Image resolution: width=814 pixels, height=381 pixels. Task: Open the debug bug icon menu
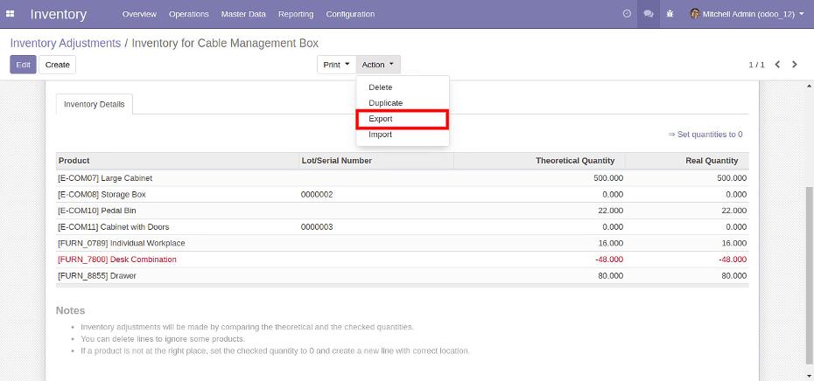click(670, 14)
